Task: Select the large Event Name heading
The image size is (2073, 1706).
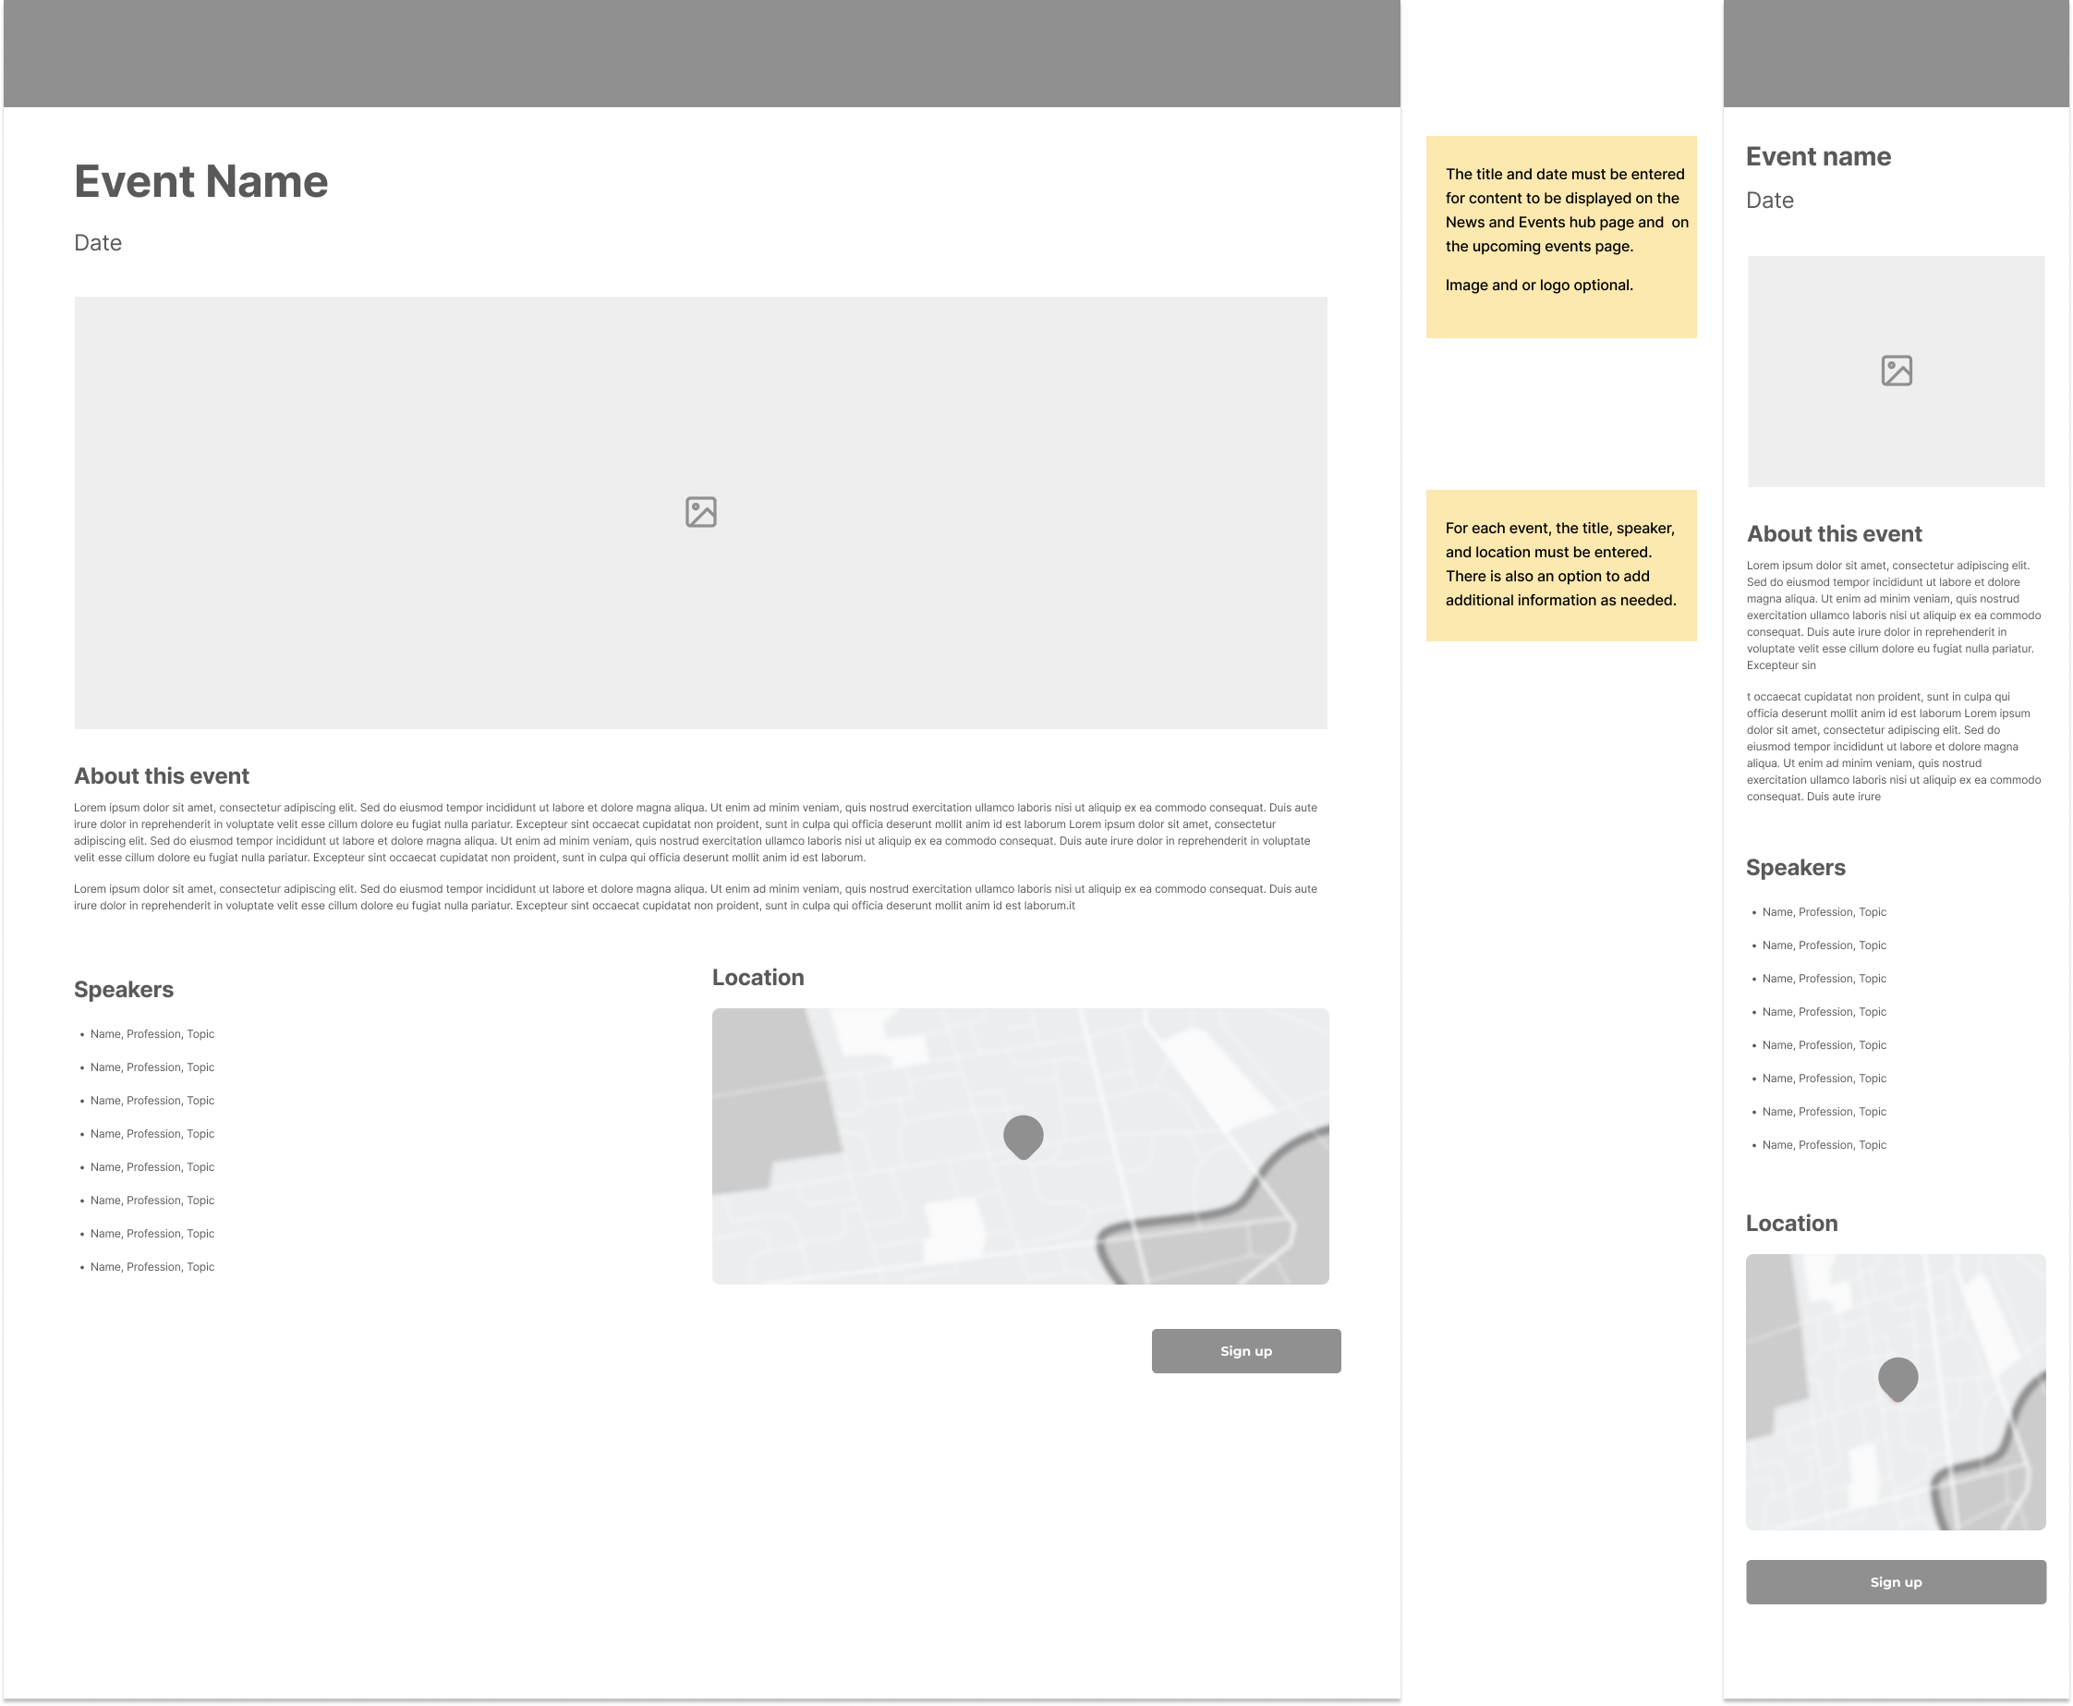Action: click(x=201, y=182)
